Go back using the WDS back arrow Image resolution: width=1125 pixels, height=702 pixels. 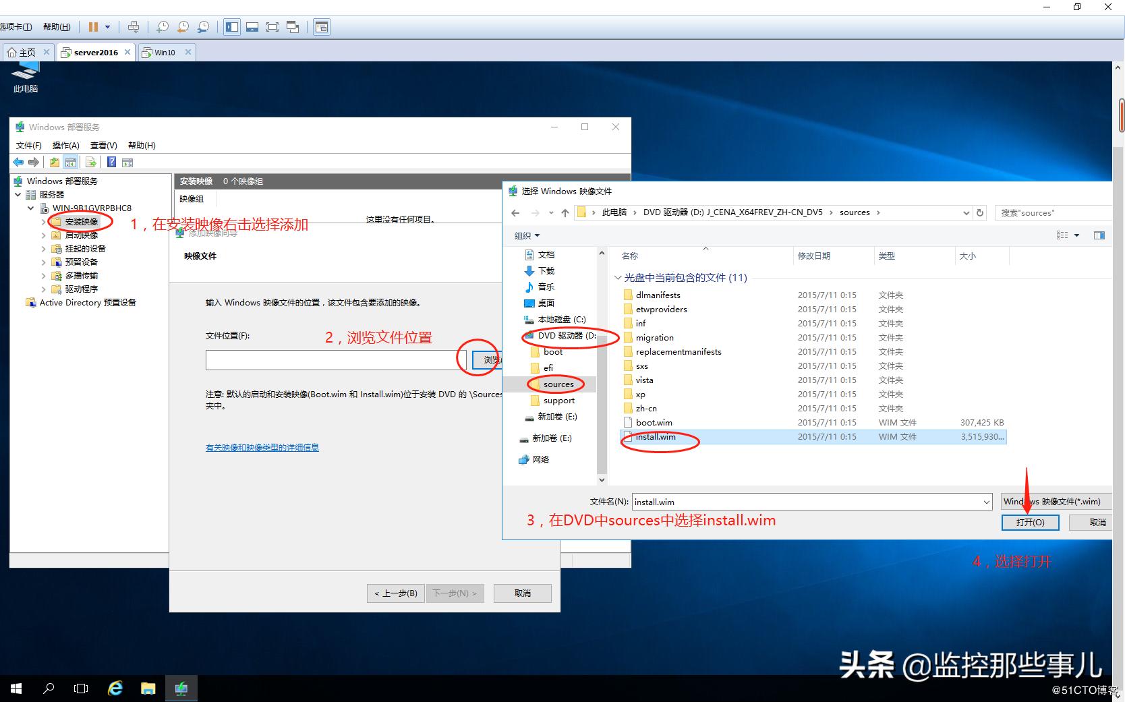(x=18, y=162)
